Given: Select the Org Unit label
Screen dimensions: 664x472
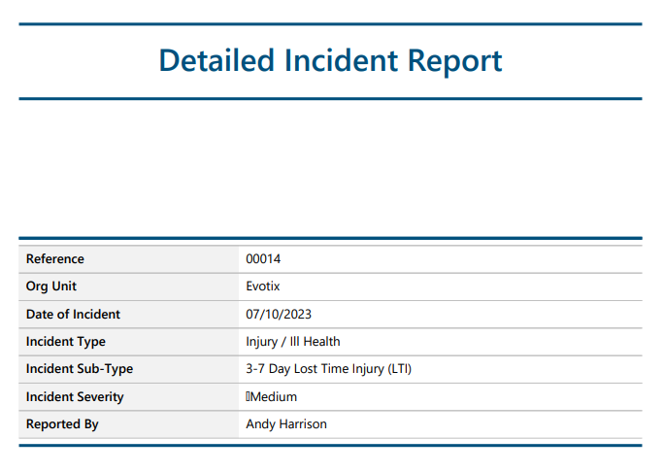Looking at the screenshot, I should [x=51, y=287].
